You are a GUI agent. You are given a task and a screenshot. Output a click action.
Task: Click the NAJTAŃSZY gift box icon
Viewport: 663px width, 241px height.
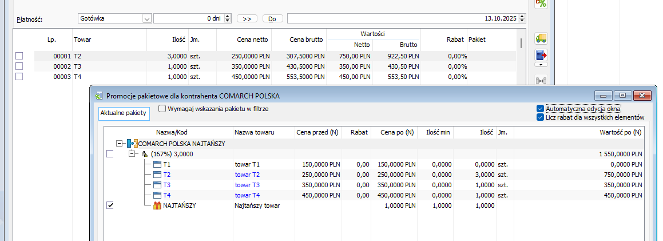click(x=157, y=206)
